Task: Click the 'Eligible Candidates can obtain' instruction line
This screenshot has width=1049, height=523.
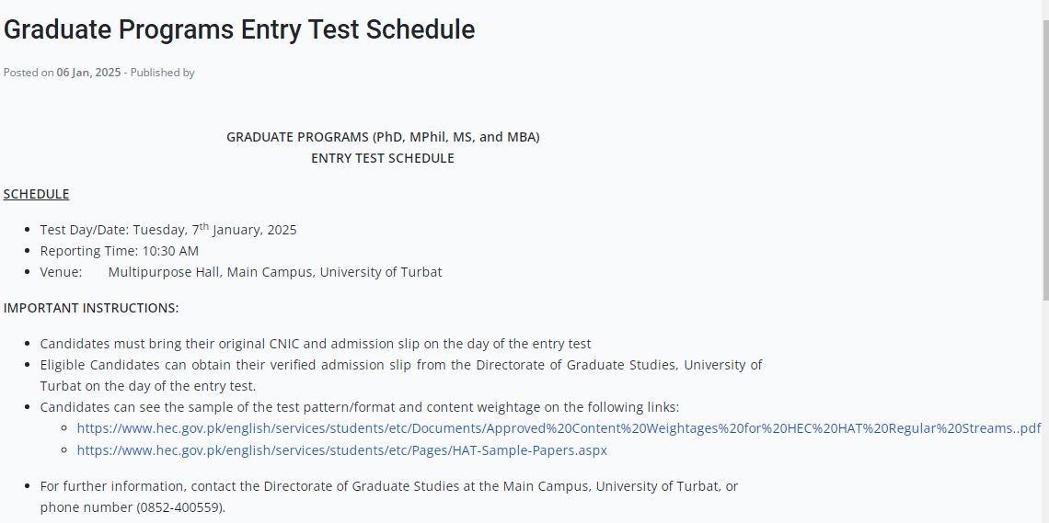Action: (x=400, y=366)
